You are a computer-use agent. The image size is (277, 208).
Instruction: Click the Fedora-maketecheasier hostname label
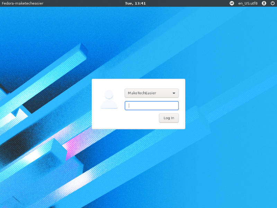[x=22, y=3]
